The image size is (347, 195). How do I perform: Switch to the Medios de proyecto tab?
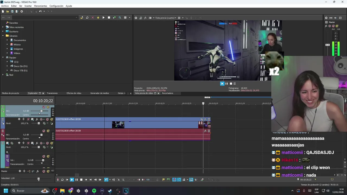(11, 93)
